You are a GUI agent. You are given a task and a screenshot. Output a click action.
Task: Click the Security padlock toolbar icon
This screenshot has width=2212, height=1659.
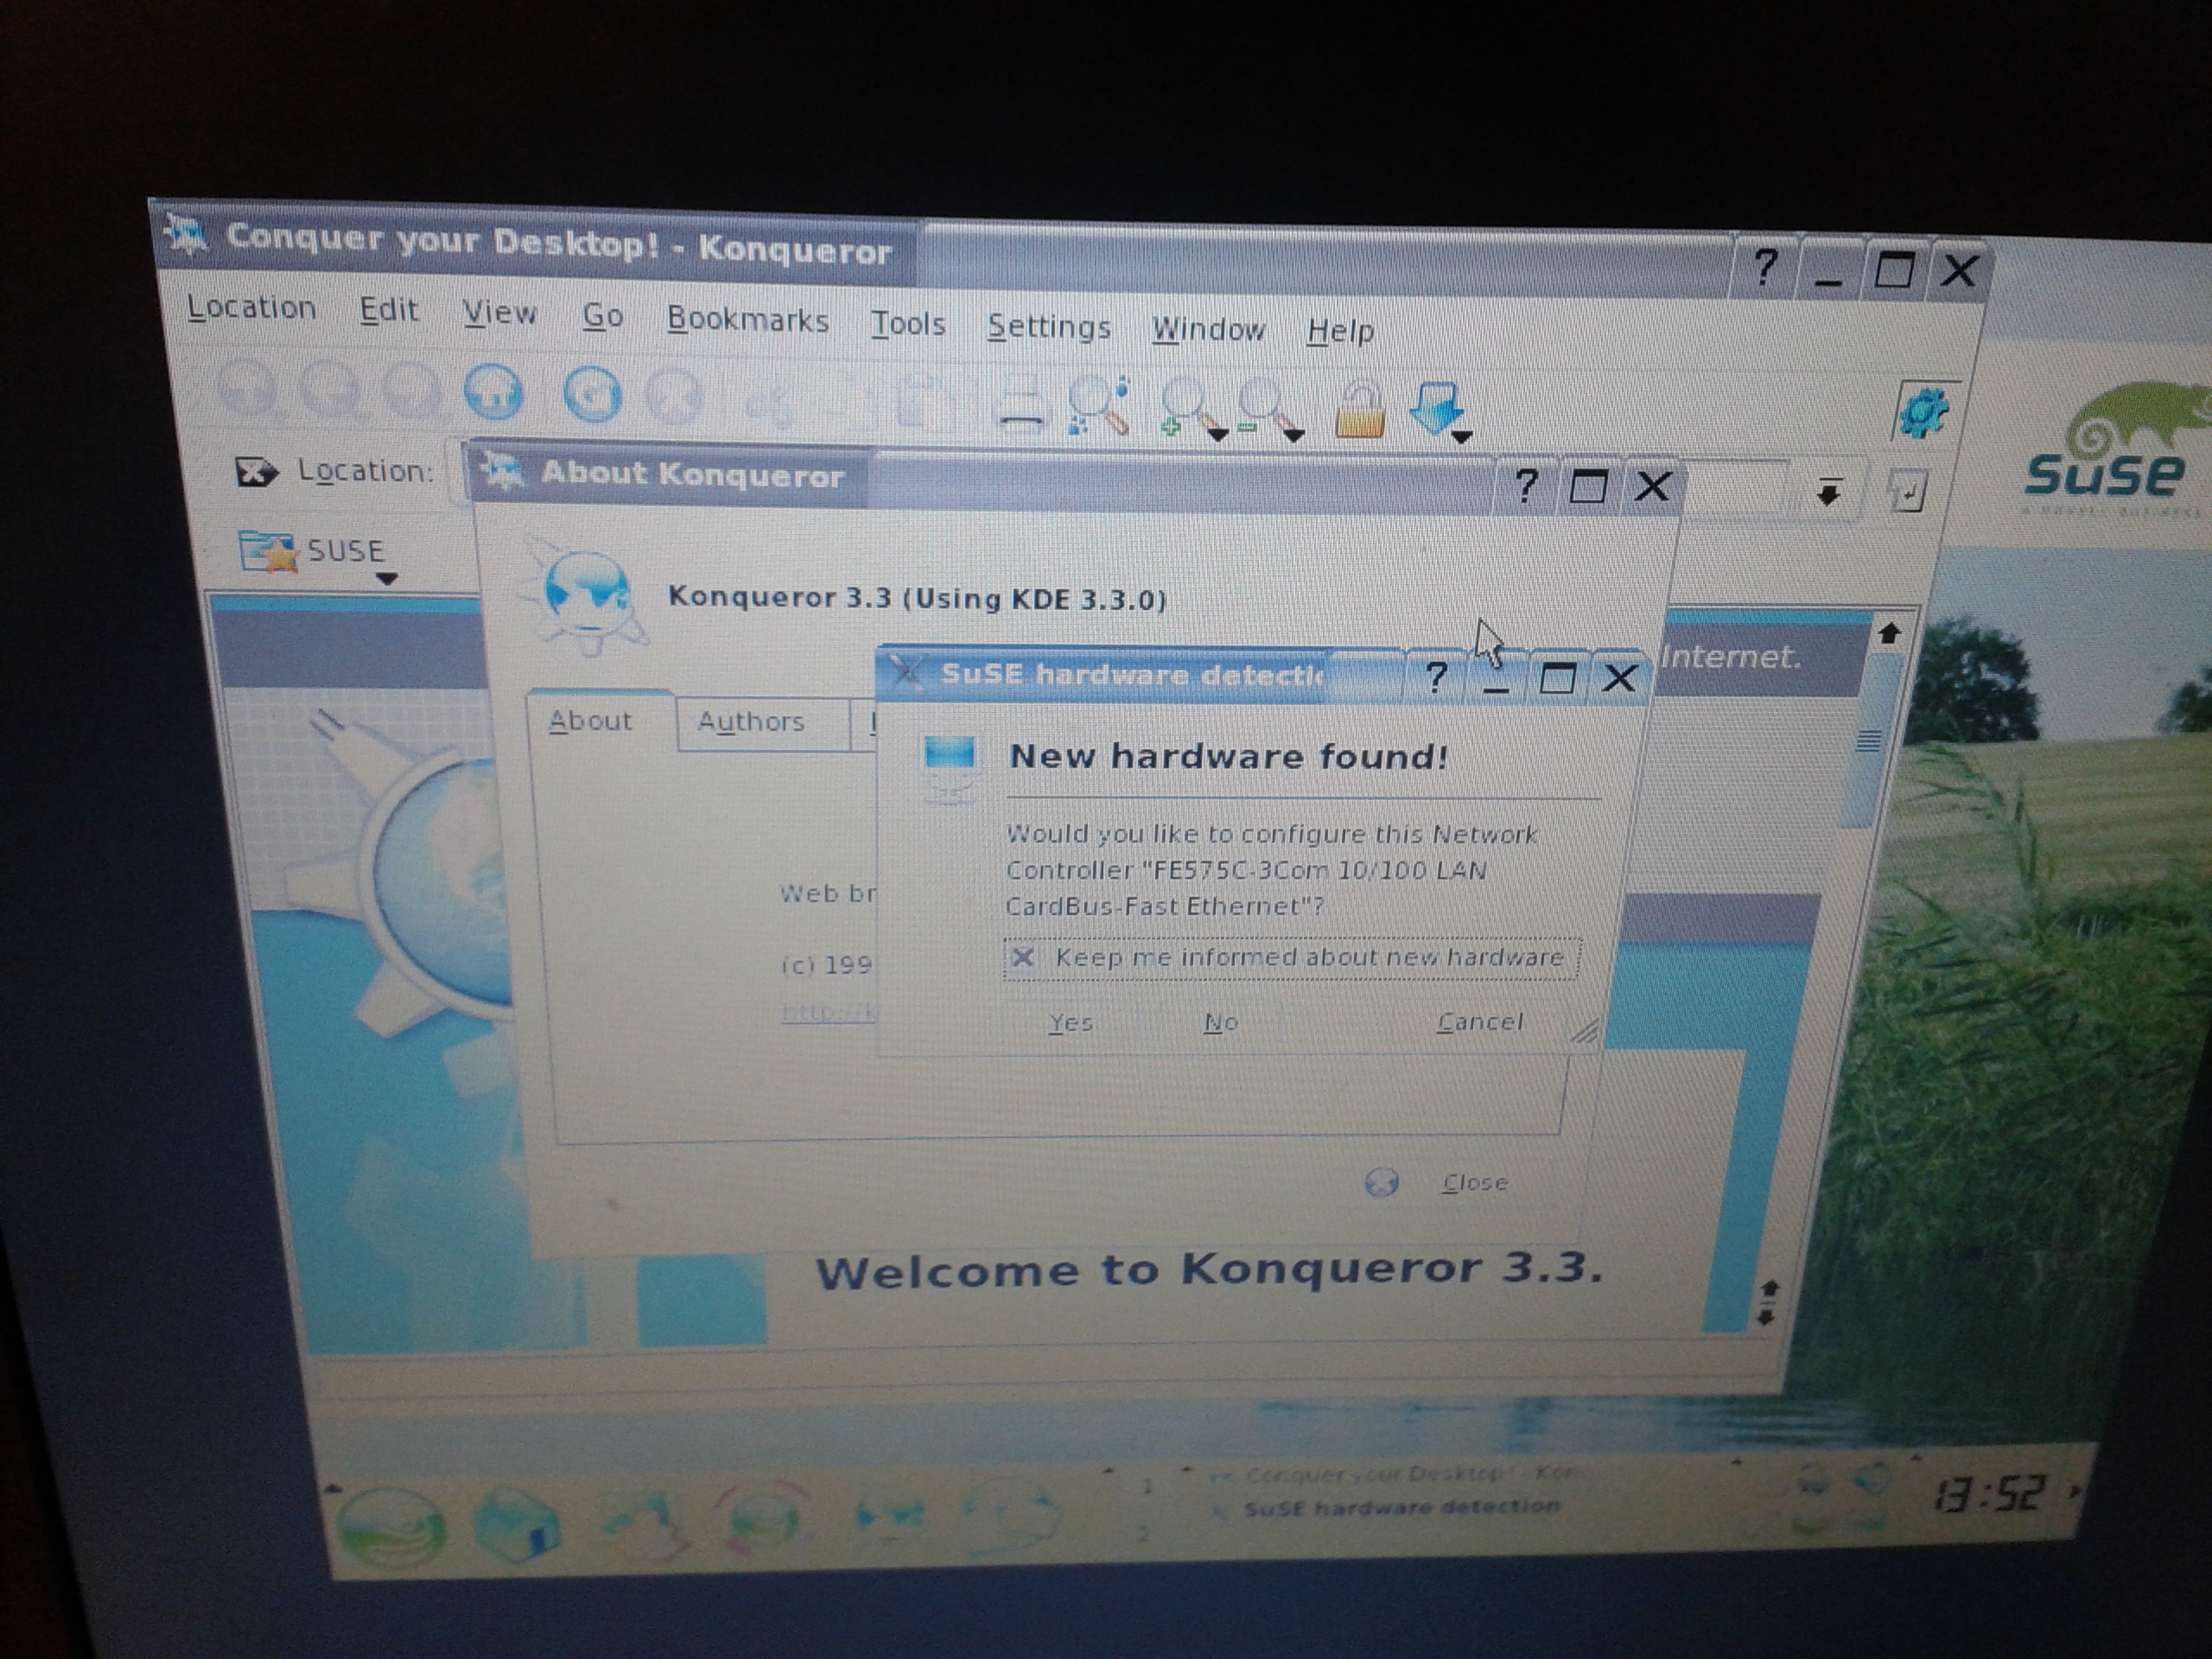[x=1360, y=410]
